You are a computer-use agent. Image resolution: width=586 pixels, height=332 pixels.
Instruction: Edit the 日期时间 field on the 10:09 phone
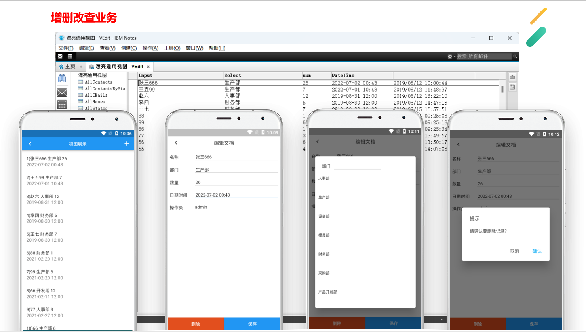click(236, 195)
